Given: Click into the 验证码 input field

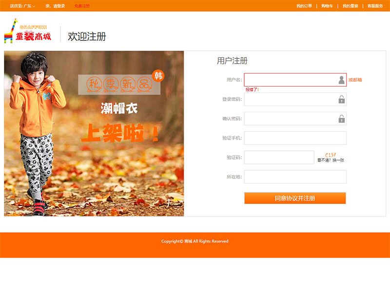Looking at the screenshot, I should (x=279, y=158).
